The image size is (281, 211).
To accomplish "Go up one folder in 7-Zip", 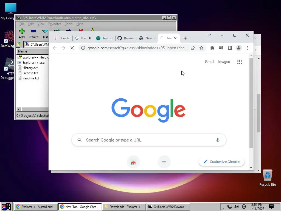I will 19,44.
